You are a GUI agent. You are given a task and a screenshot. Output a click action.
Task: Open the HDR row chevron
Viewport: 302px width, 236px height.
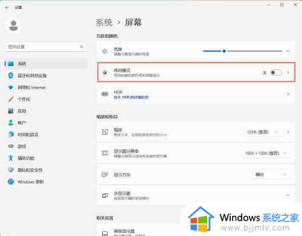[288, 94]
